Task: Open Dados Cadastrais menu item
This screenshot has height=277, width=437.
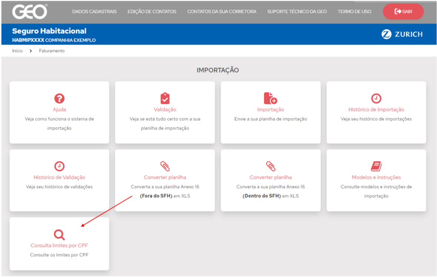Action: 94,11
